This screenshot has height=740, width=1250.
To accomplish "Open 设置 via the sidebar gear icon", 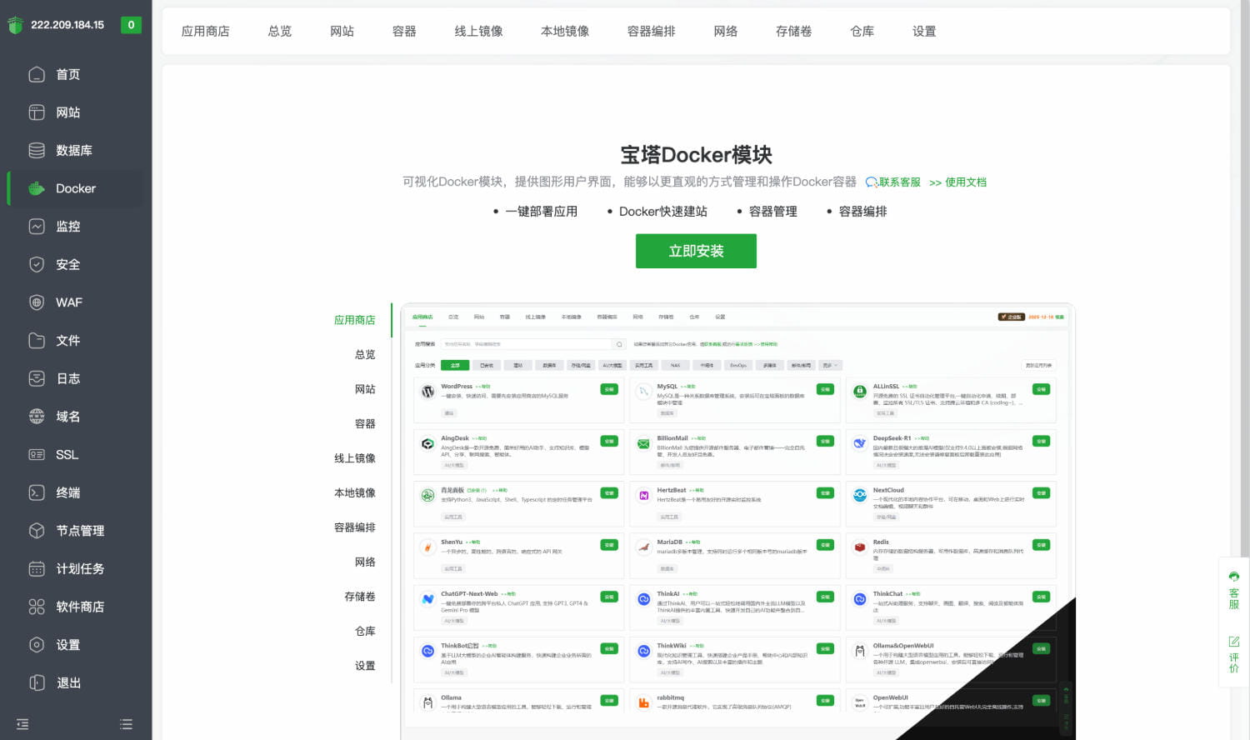I will tap(37, 645).
